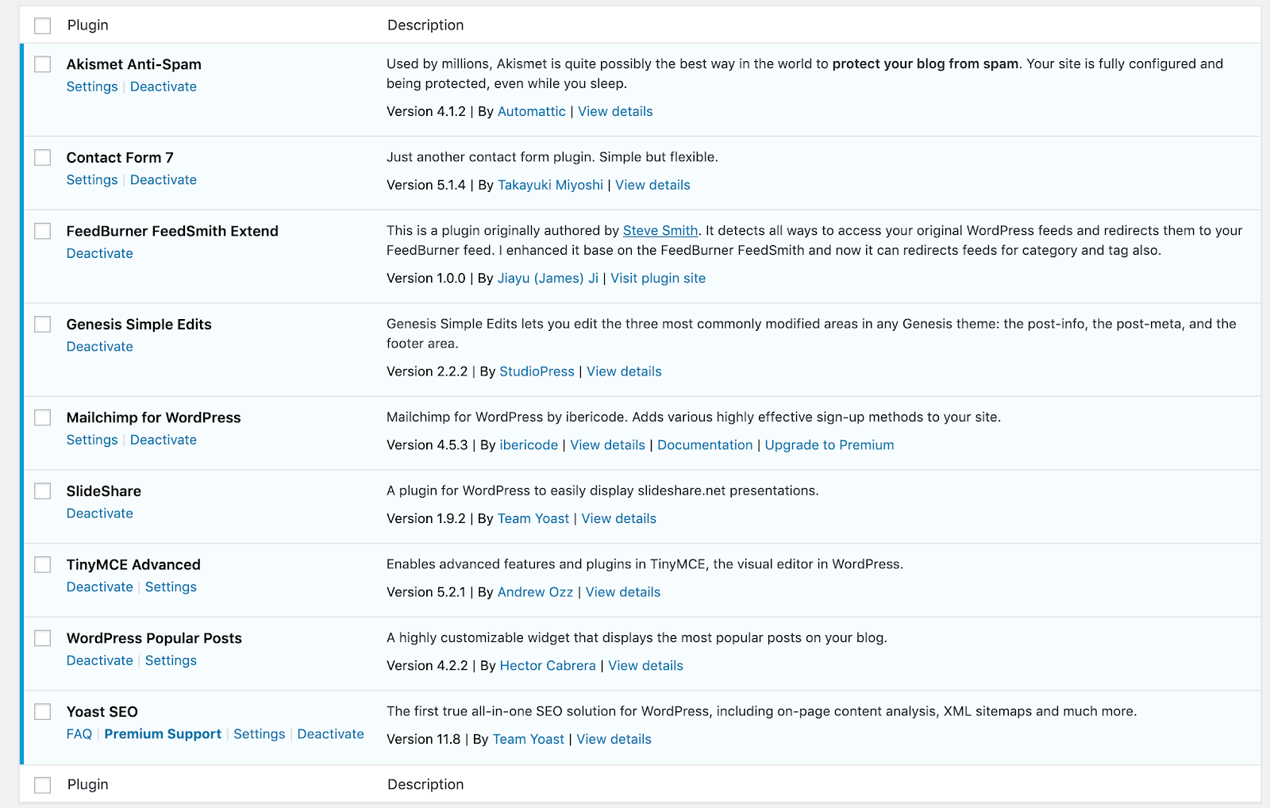Open Mailchimp Documentation link
This screenshot has width=1270, height=808.
[x=705, y=444]
